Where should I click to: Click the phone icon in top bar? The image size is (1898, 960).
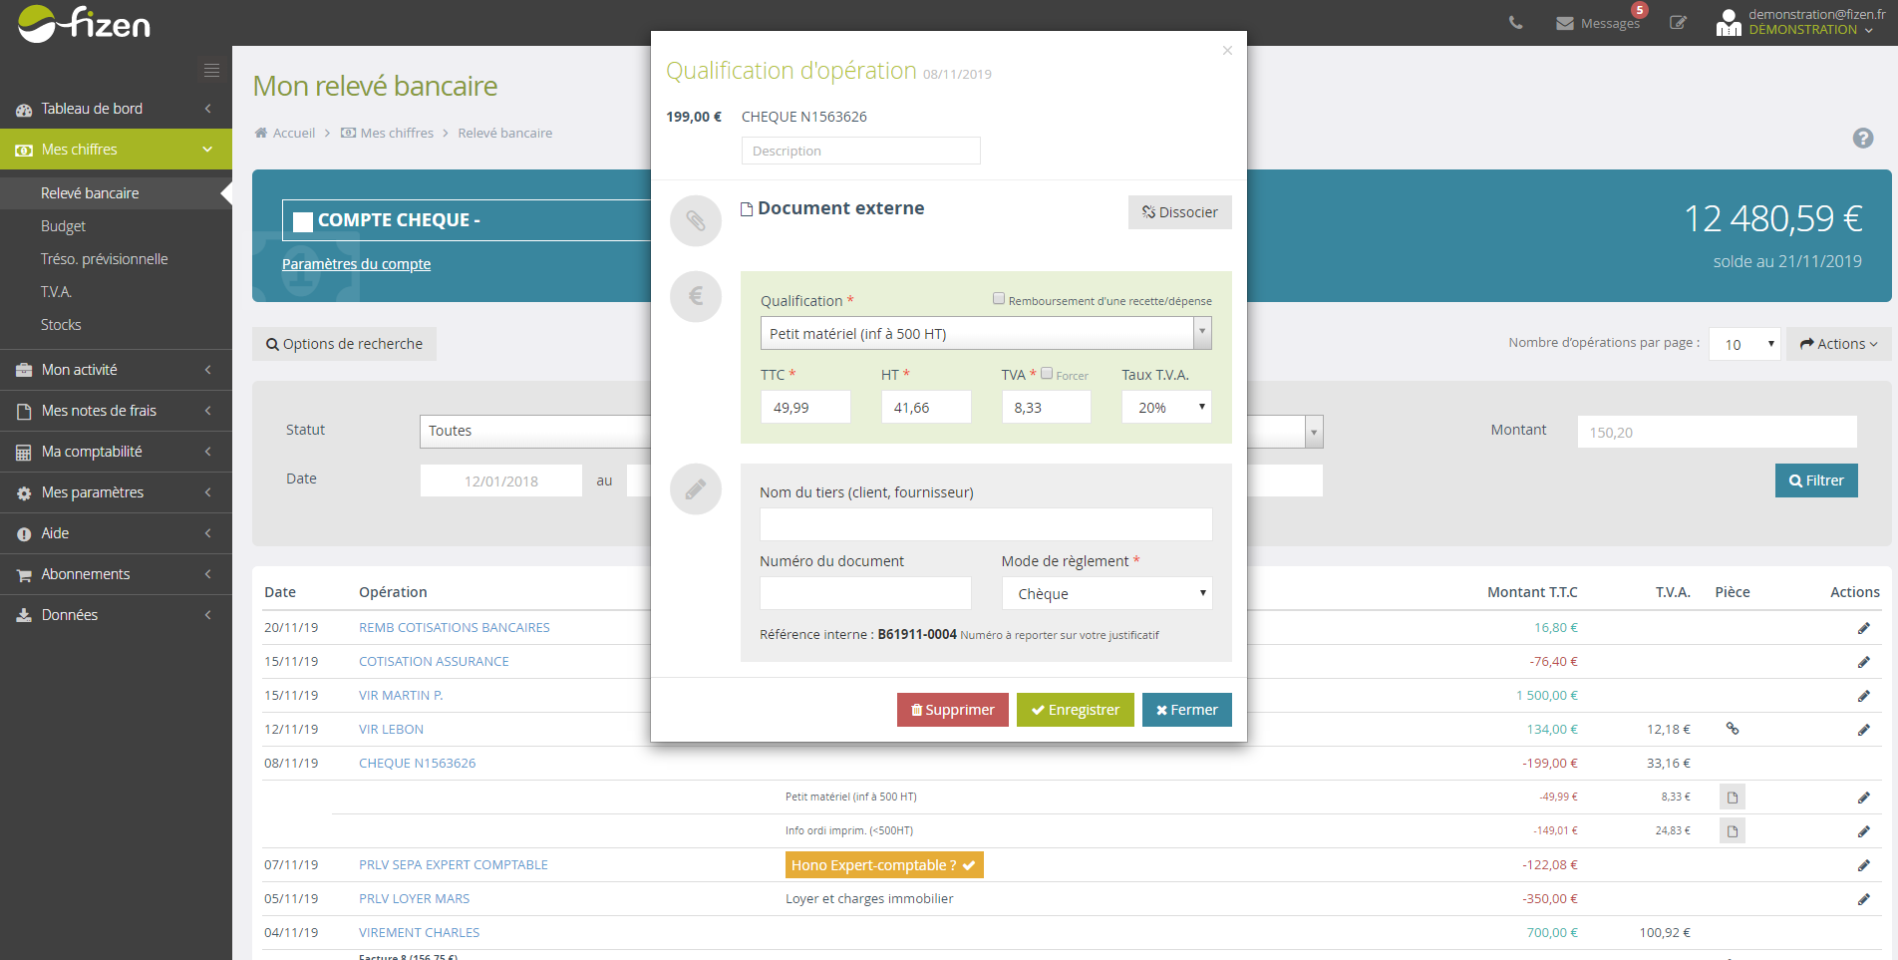click(x=1515, y=23)
